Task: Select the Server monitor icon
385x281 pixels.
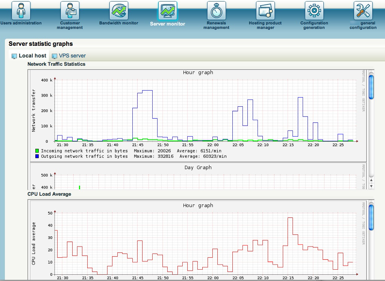Action: pyautogui.click(x=168, y=11)
